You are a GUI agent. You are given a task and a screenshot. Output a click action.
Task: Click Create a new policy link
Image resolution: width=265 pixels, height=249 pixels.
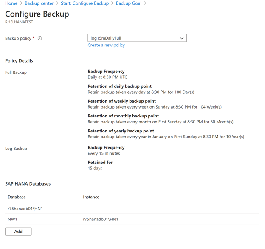point(106,45)
